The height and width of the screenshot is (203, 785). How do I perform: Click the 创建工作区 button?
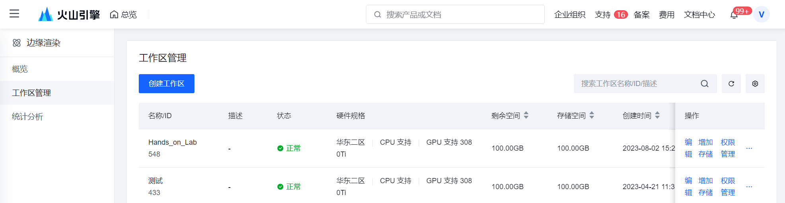pos(166,84)
